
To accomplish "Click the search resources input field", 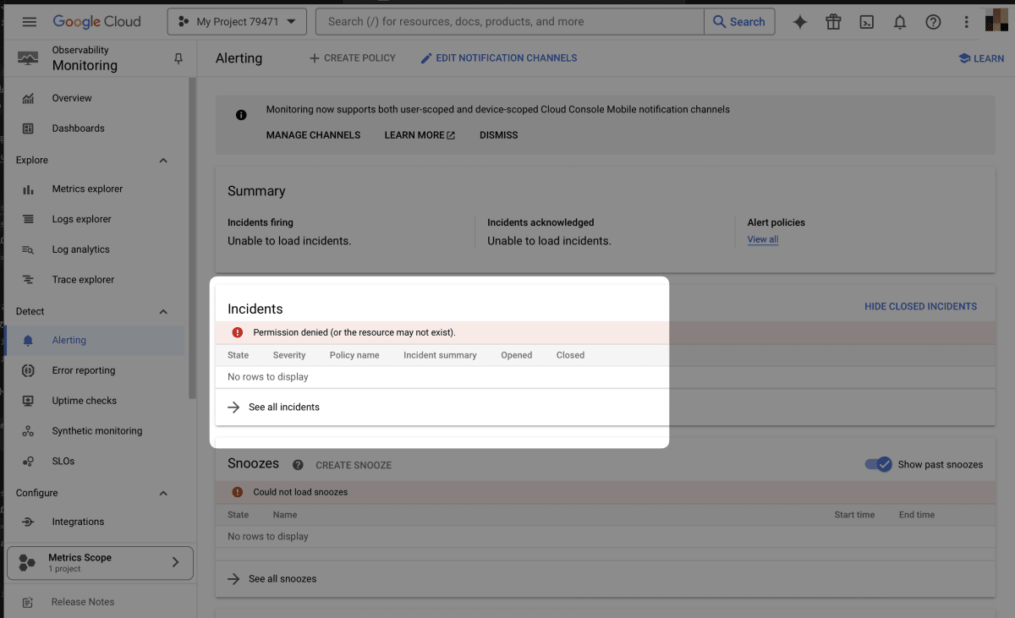I will 510,22.
